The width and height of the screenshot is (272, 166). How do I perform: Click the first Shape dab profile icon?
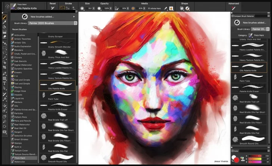(182, 8)
